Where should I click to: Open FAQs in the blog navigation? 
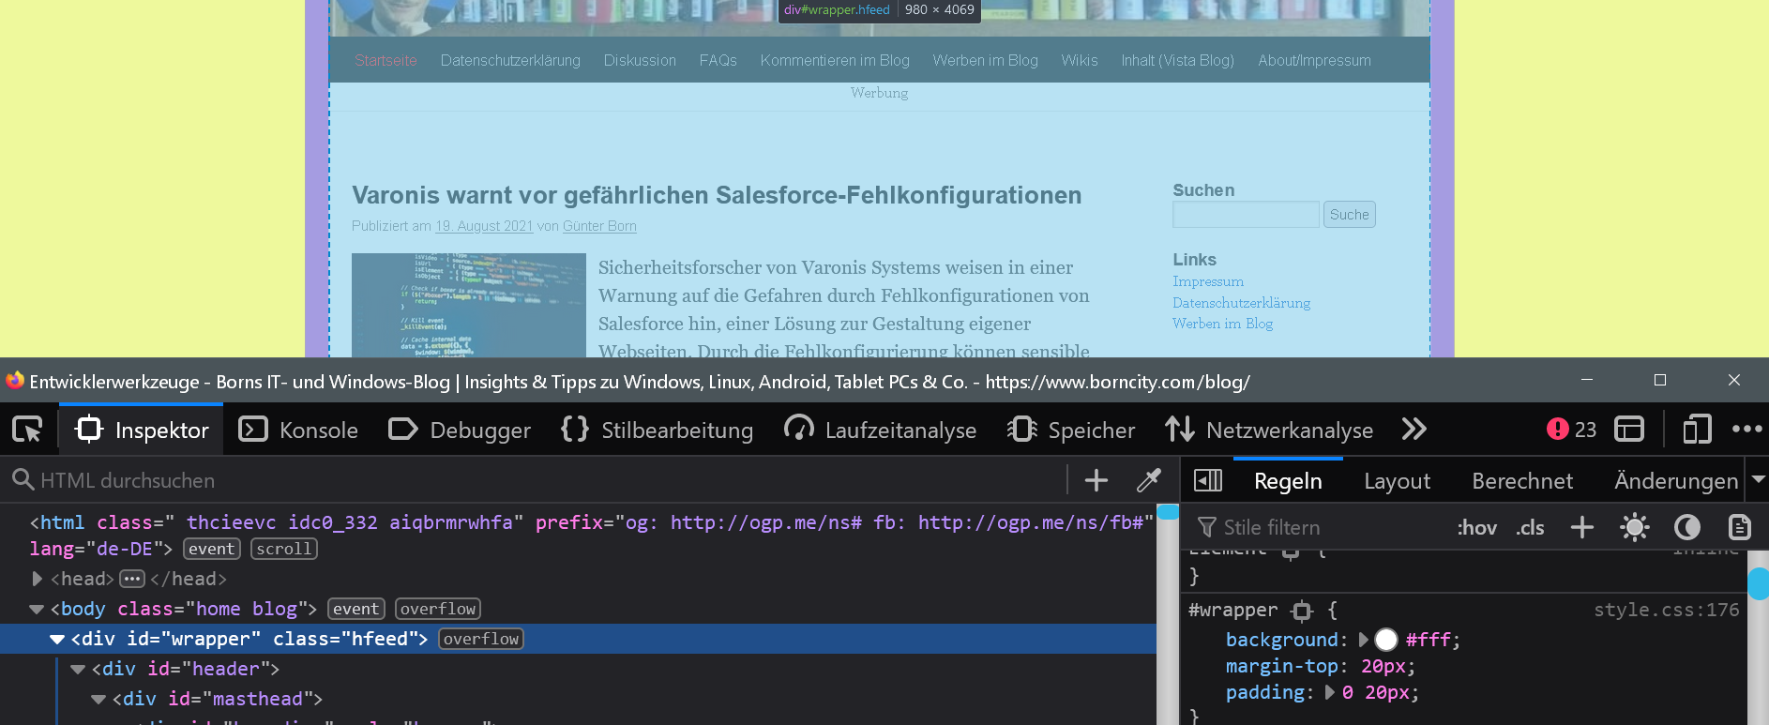tap(718, 60)
